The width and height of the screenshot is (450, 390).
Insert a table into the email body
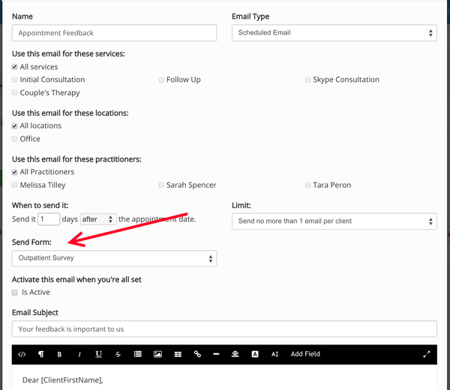(x=178, y=354)
